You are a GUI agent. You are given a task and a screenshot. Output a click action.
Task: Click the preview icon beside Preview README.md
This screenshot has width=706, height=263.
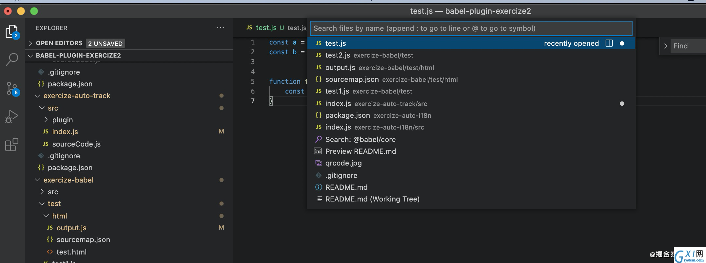click(318, 151)
